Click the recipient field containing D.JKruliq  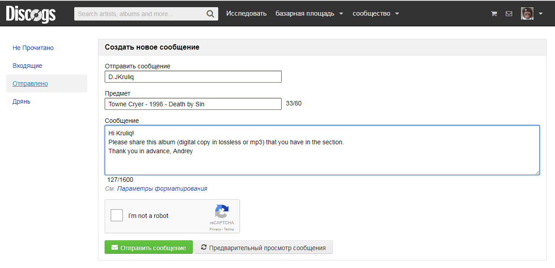pyautogui.click(x=193, y=77)
